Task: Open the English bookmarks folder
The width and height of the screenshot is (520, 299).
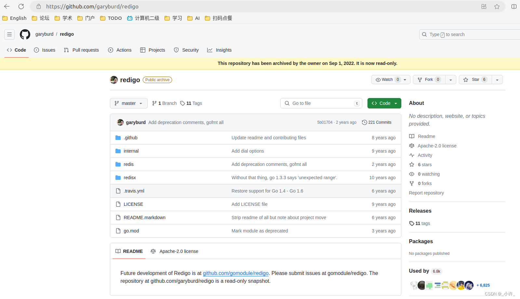Action: coord(14,18)
